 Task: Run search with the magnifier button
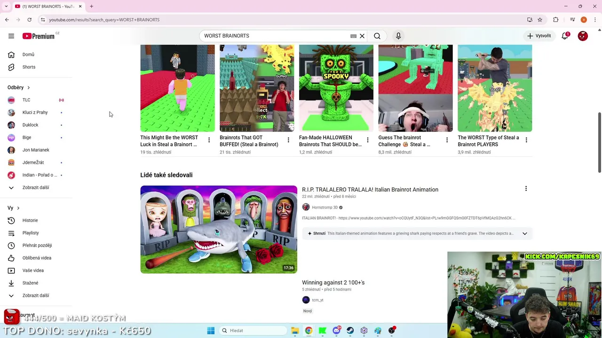377,36
